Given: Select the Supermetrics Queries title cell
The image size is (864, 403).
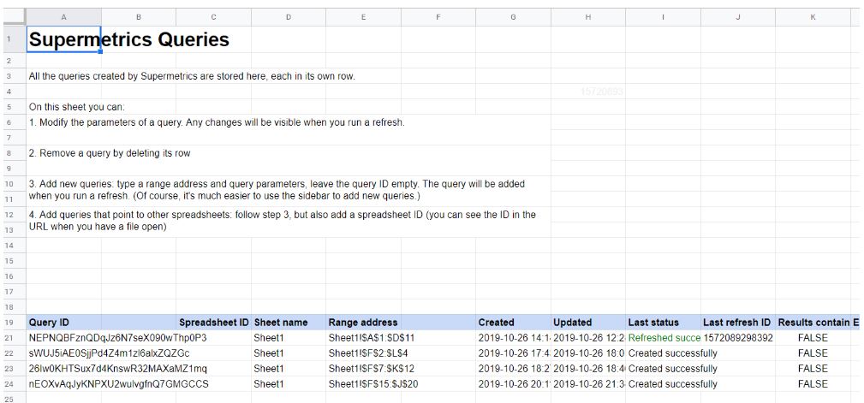Looking at the screenshot, I should [64, 39].
